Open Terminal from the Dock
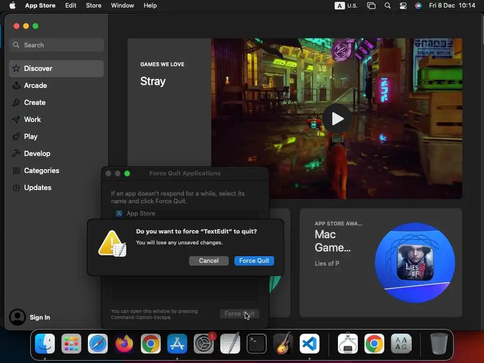 coord(257,344)
